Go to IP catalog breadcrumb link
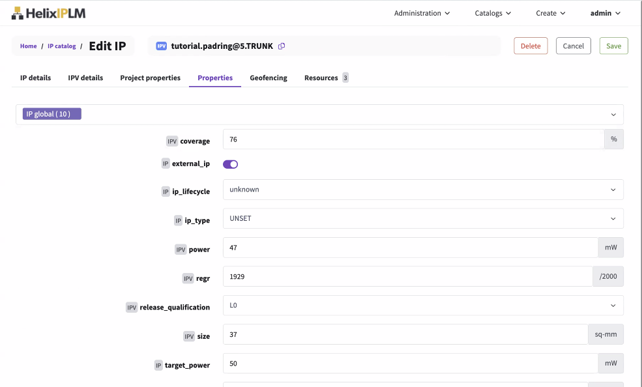This screenshot has height=387, width=642. pyautogui.click(x=61, y=46)
